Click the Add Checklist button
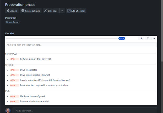 [x=76, y=11]
